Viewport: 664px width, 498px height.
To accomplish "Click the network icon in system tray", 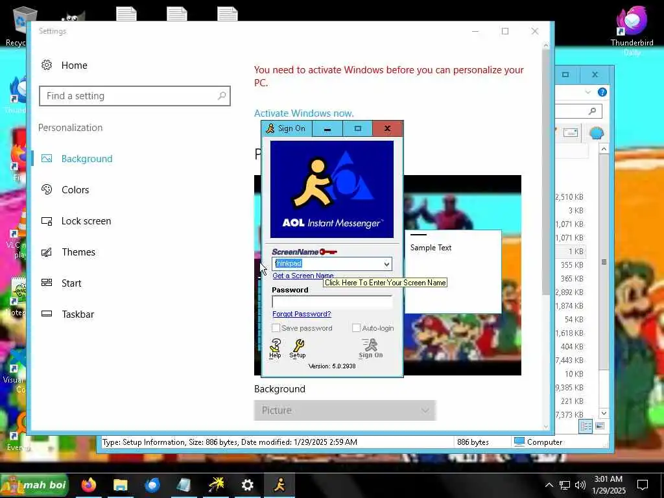I will pos(565,485).
